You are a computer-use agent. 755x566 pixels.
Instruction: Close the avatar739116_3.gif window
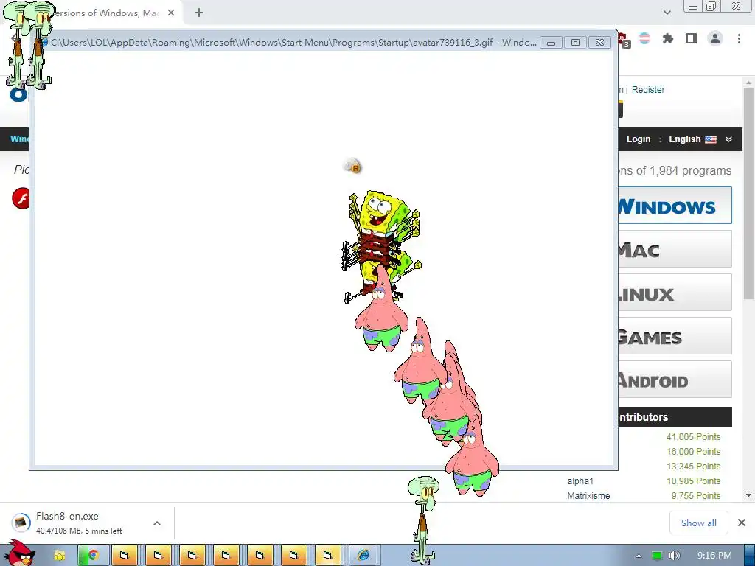600,42
